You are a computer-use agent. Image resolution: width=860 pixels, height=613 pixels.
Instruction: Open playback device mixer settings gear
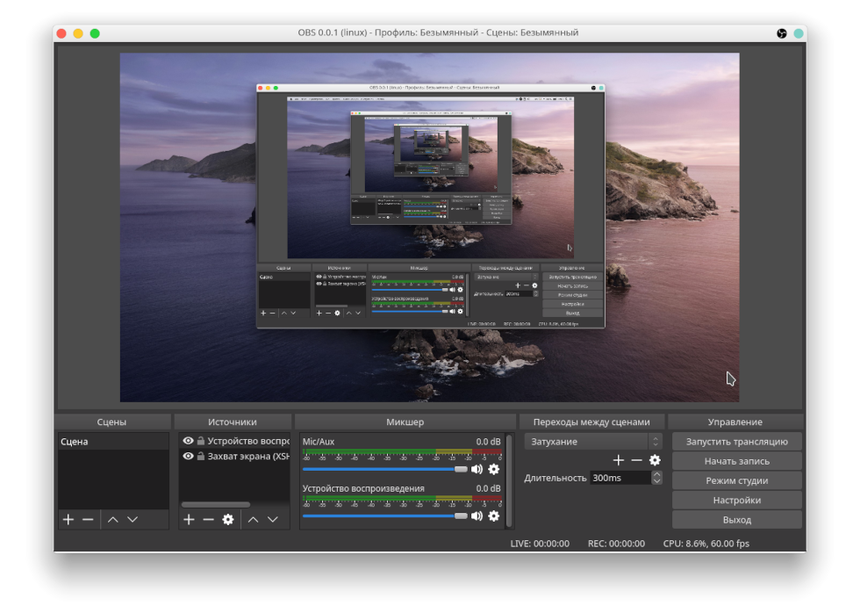point(493,516)
